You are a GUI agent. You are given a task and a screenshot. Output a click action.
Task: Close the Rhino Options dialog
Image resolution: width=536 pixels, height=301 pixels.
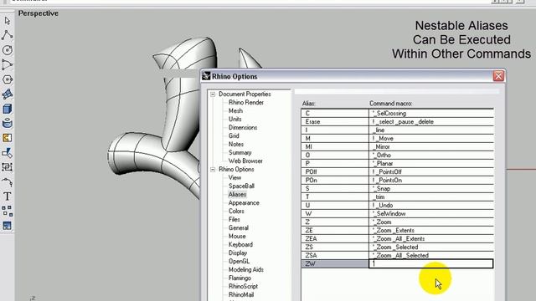(x=498, y=76)
